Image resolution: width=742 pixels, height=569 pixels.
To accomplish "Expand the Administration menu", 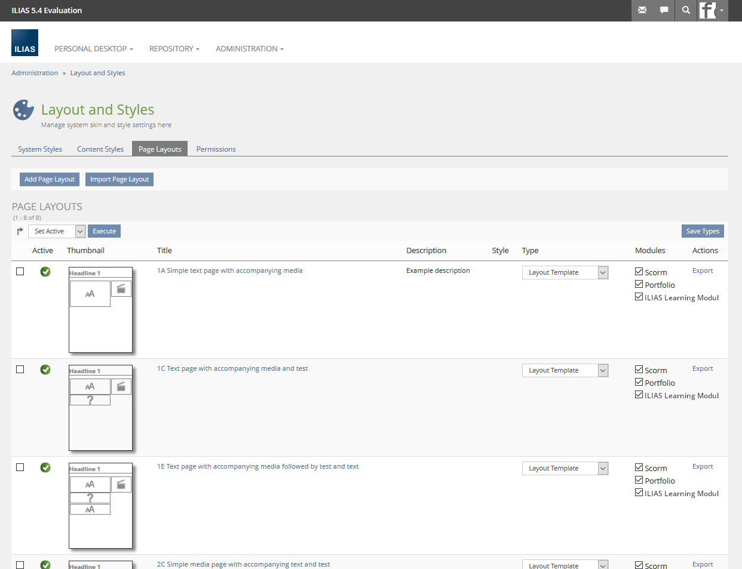I will point(249,49).
